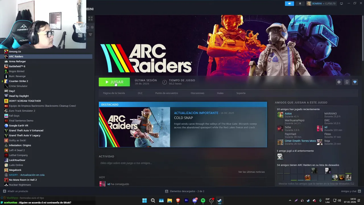
Task: Click the BOMBINI profile avatar
Action: click(x=309, y=3)
